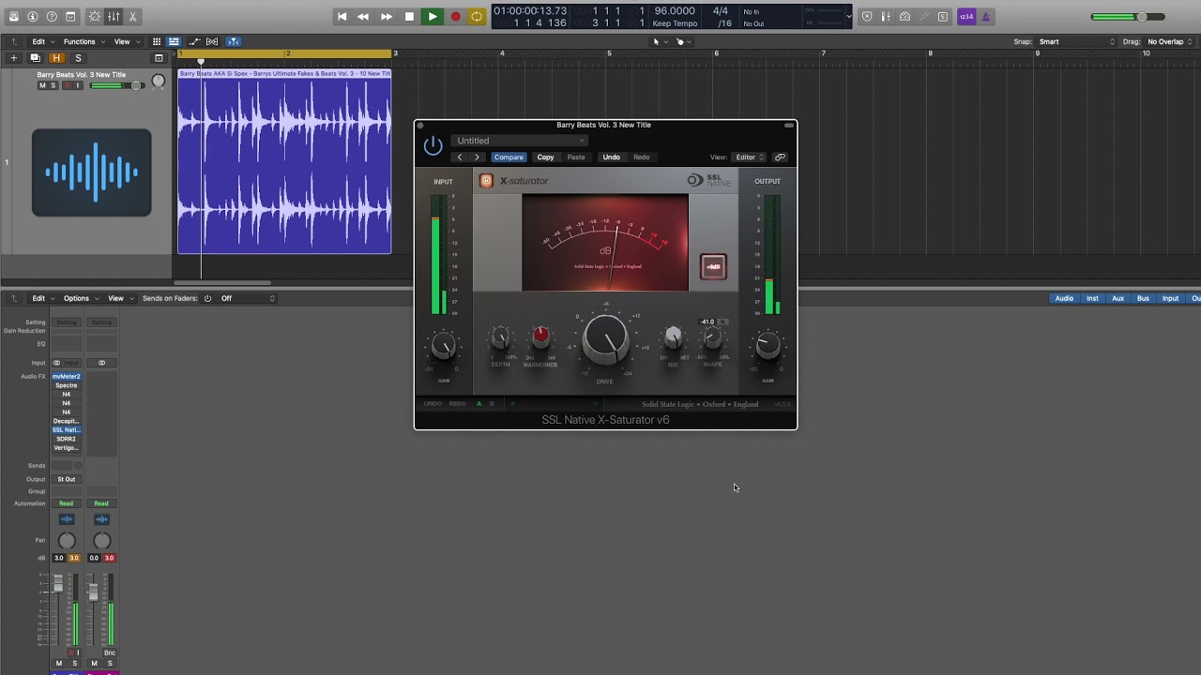1201x675 pixels.
Task: Click the audio waveform track icon
Action: 92,173
